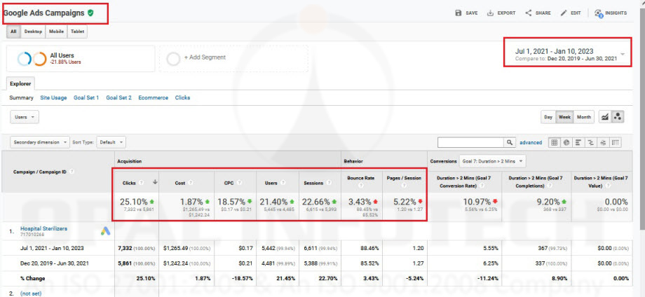Click the SHARE icon in header

[529, 13]
